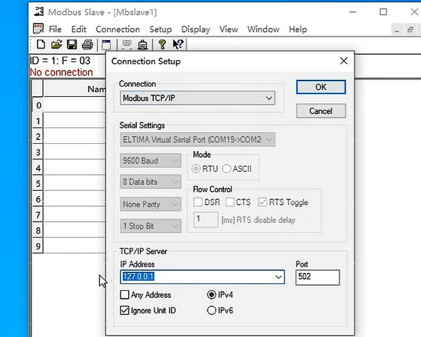Click inside the Port field

[x=317, y=277]
